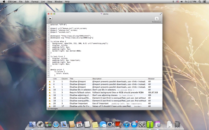Image resolution: width=209 pixels, height=130 pixels.
Task: Select the Disallow !important warning row
Action: click(x=79, y=103)
